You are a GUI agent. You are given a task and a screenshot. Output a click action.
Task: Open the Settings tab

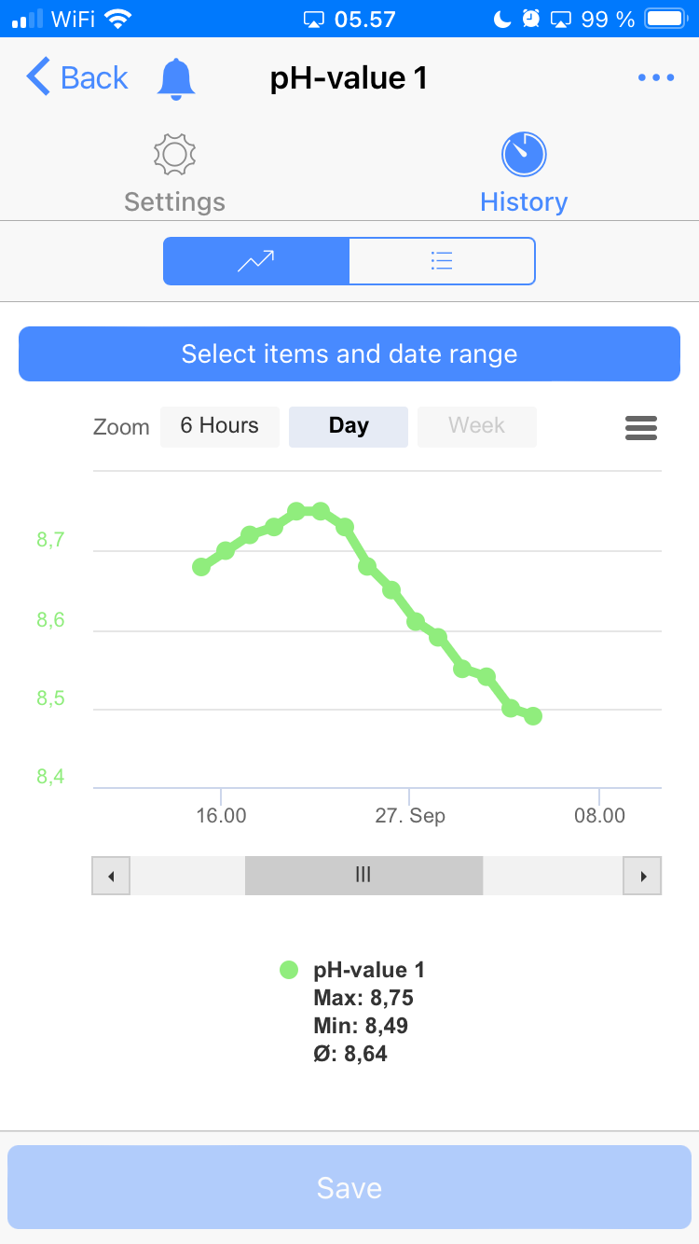pos(174,201)
